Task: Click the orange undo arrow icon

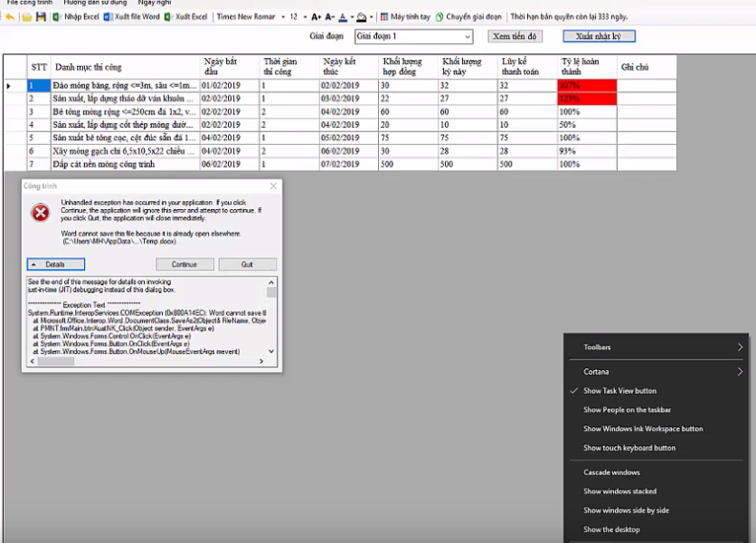Action: click(10, 17)
